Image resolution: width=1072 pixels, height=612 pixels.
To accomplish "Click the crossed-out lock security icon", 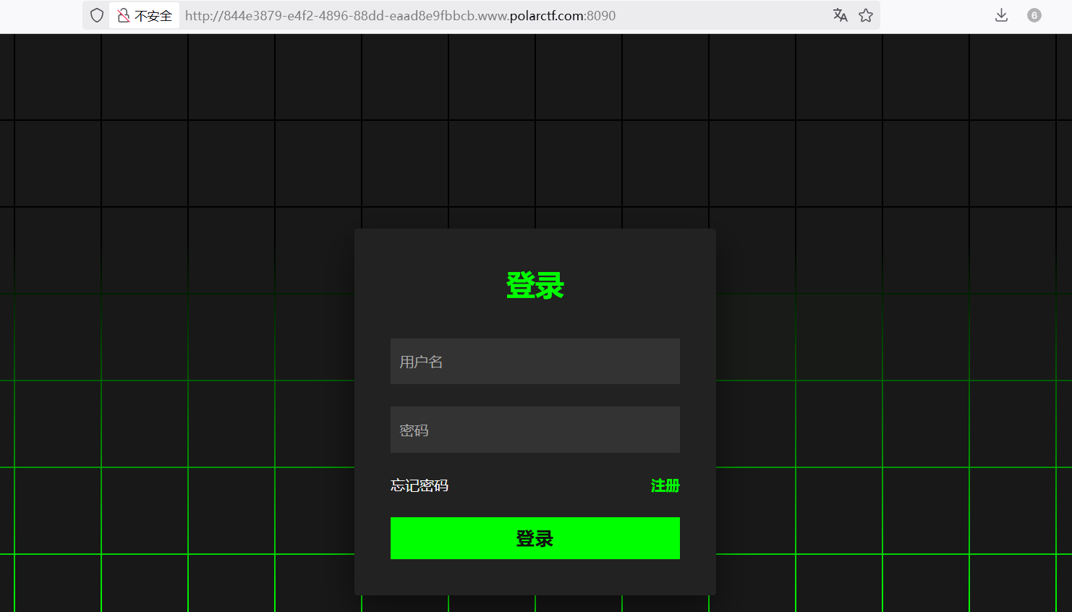I will point(124,15).
